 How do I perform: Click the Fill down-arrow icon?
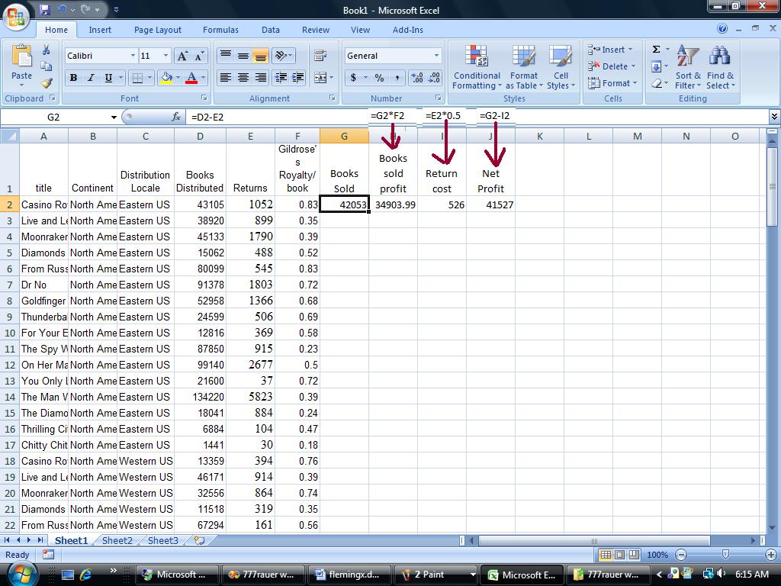click(657, 66)
